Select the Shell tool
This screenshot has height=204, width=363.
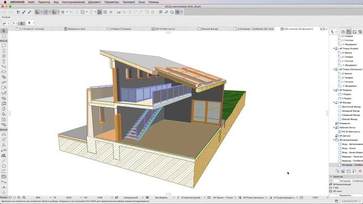[4, 93]
